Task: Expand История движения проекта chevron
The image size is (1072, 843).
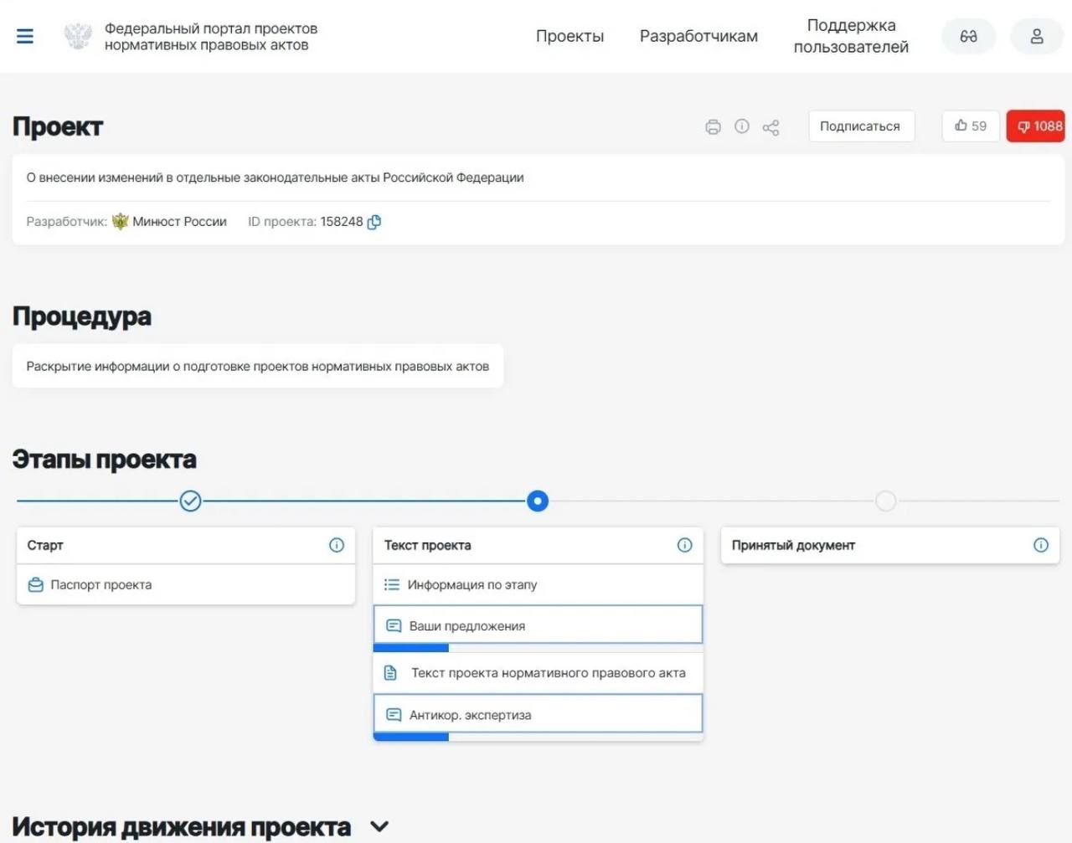Action: click(x=379, y=826)
